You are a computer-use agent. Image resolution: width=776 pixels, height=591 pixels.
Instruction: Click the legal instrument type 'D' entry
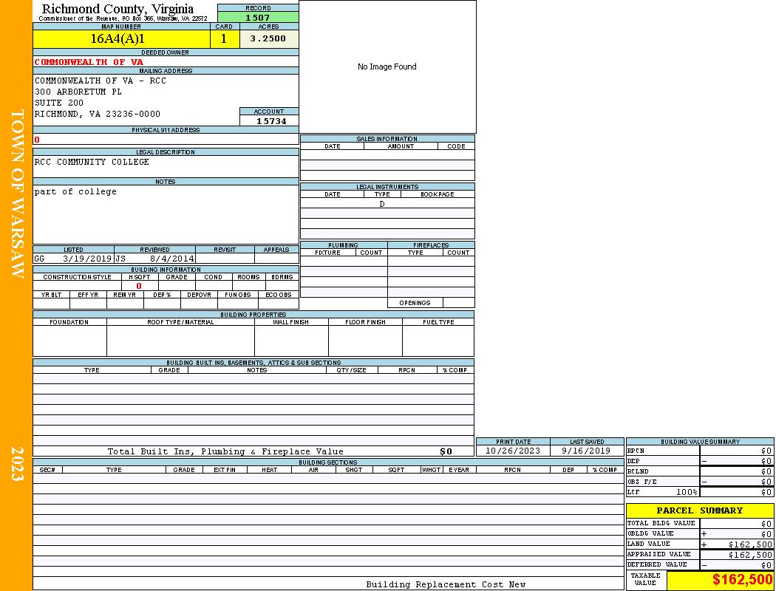click(382, 204)
